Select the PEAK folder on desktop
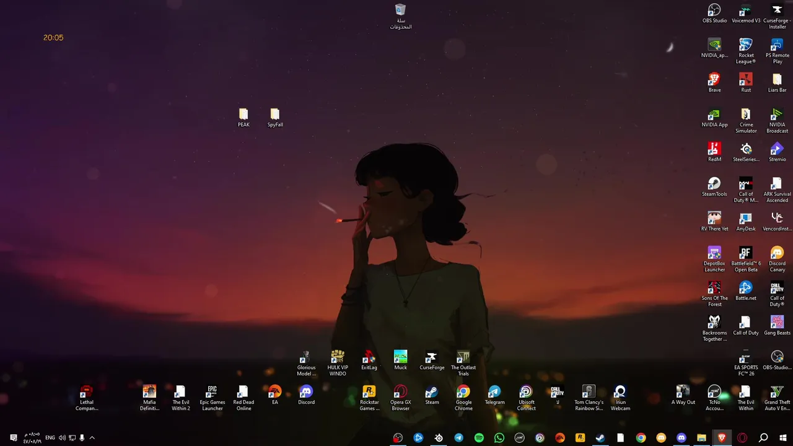The height and width of the screenshot is (446, 793). [243, 118]
